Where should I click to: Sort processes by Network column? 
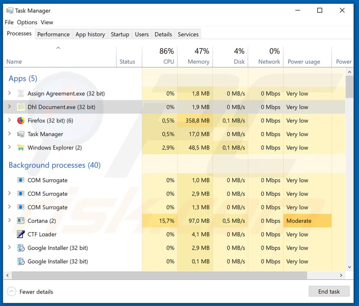coord(265,56)
